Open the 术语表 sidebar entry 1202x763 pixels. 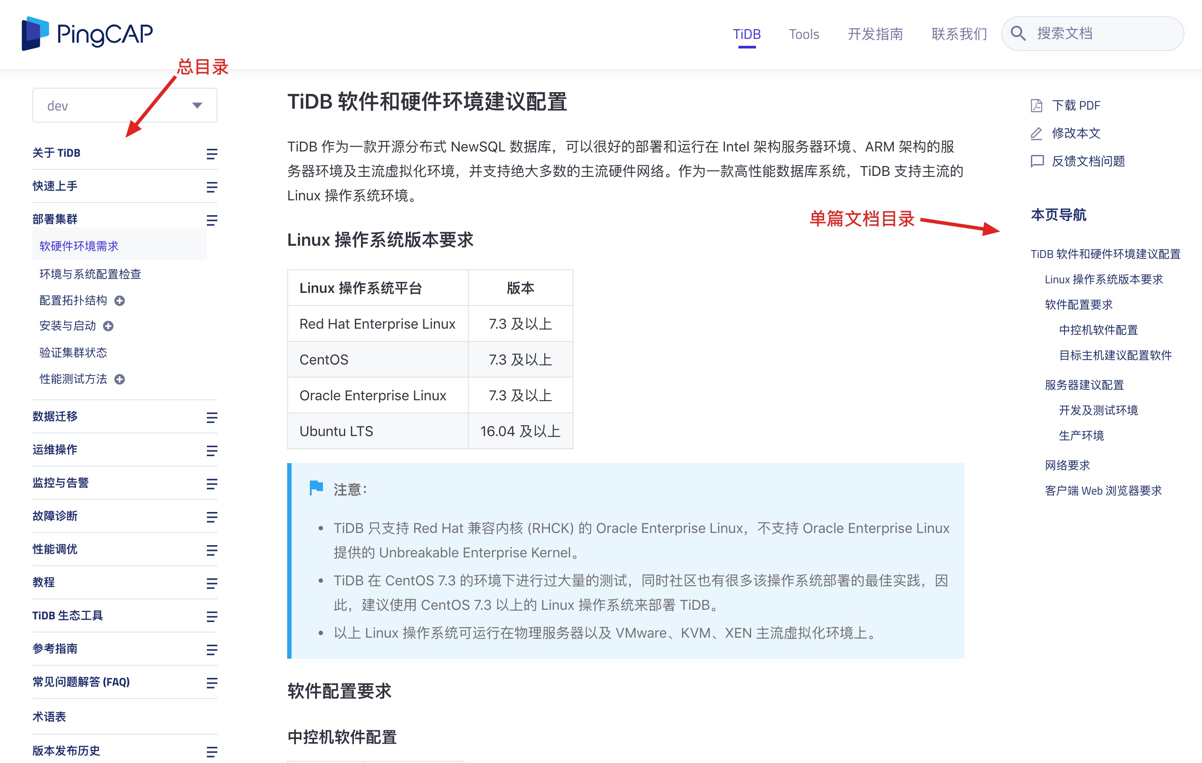pos(49,717)
